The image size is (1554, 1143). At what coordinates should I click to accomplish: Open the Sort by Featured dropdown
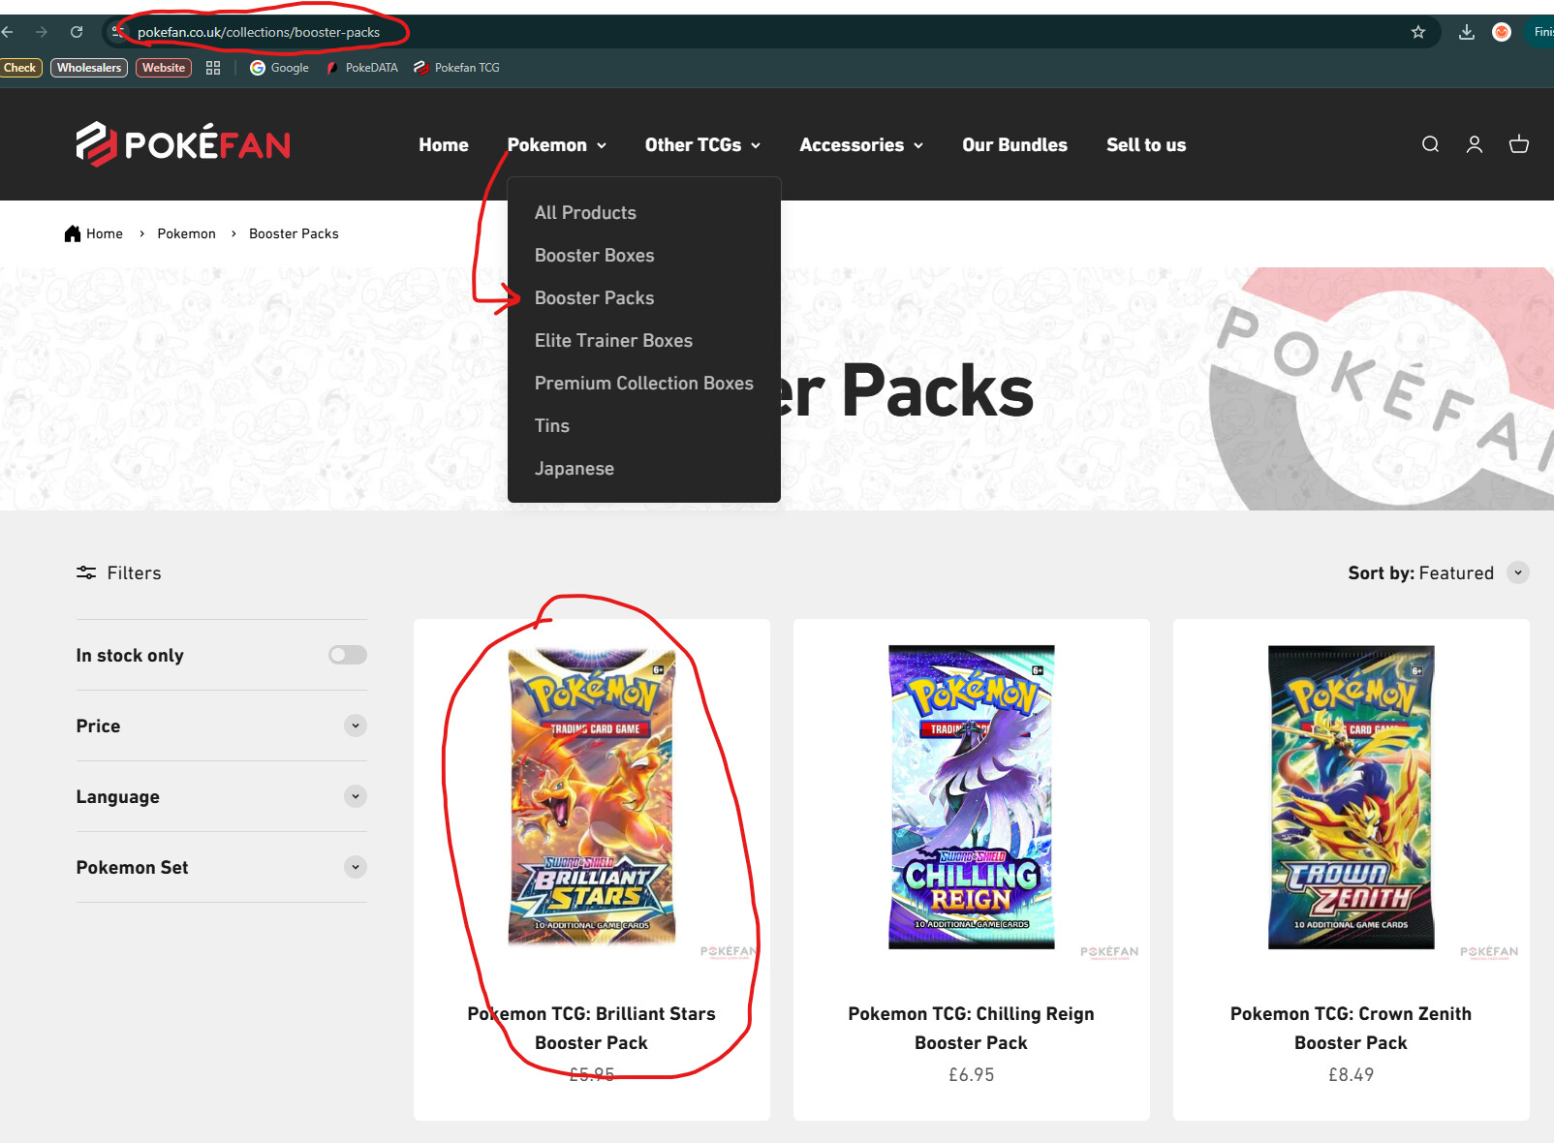(x=1439, y=572)
